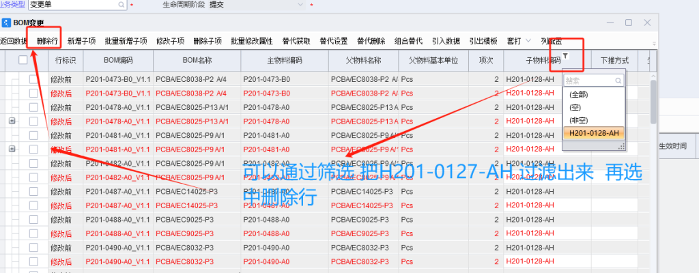Check the 修改前 P201-0481-A0_V1.1 row checkbox

click(34, 135)
